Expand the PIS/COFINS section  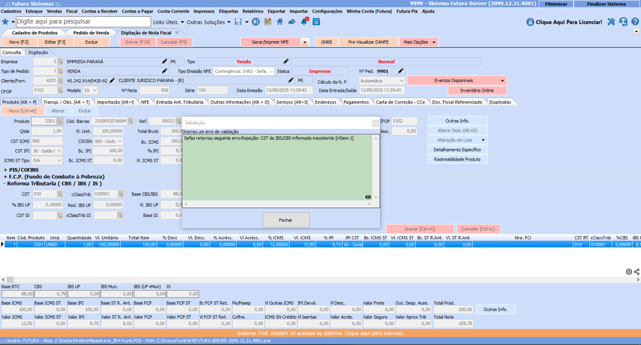click(x=6, y=170)
